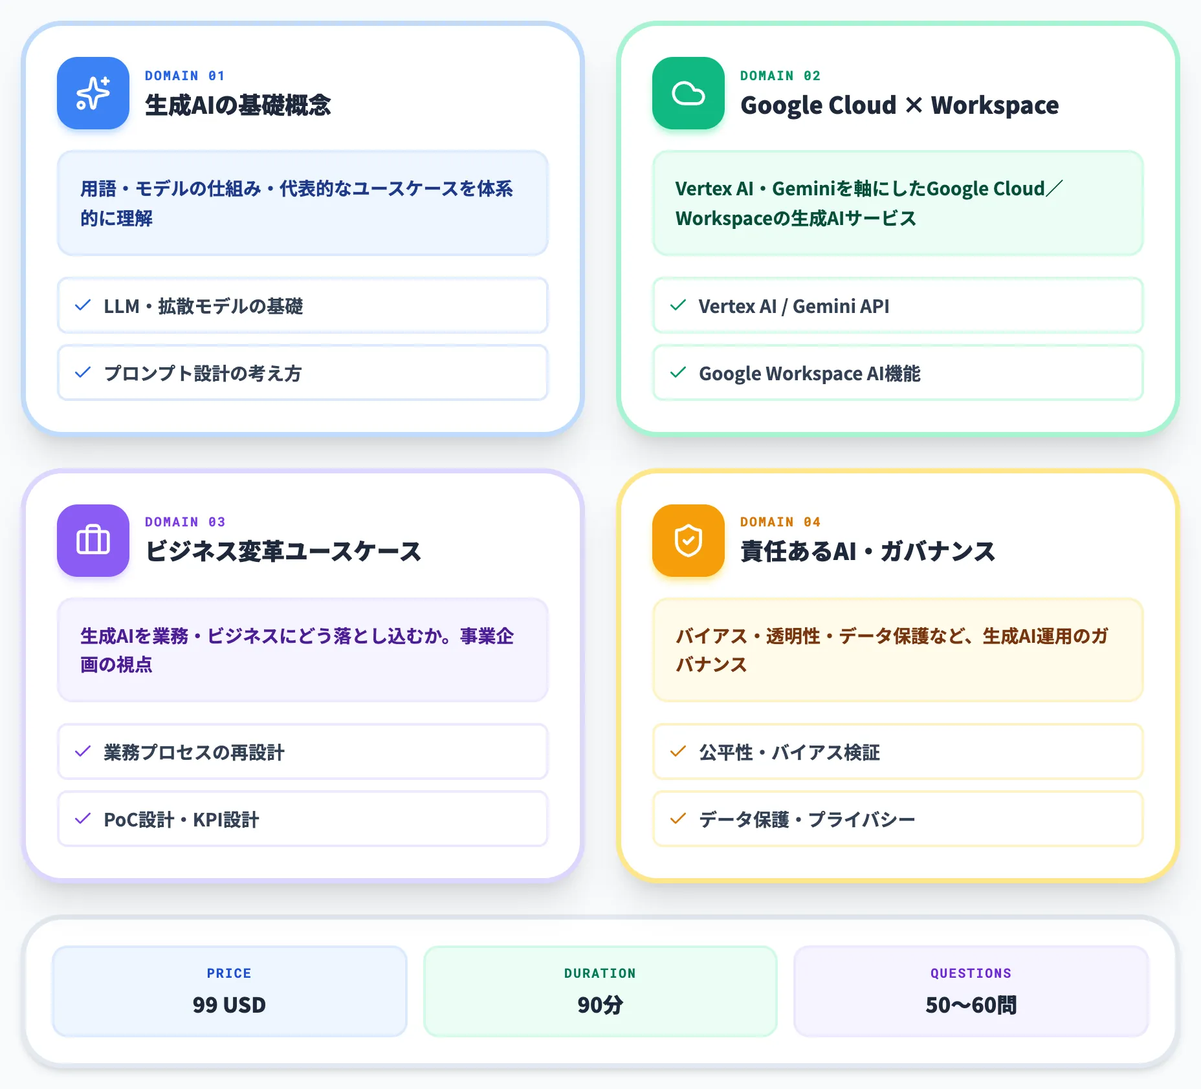Select the DOMAIN 03 label
1201x1089 pixels.
(x=185, y=522)
